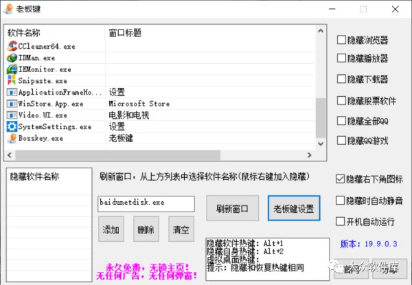Close the 老板键 window
Image resolution: width=412 pixels, height=285 pixels.
click(396, 9)
